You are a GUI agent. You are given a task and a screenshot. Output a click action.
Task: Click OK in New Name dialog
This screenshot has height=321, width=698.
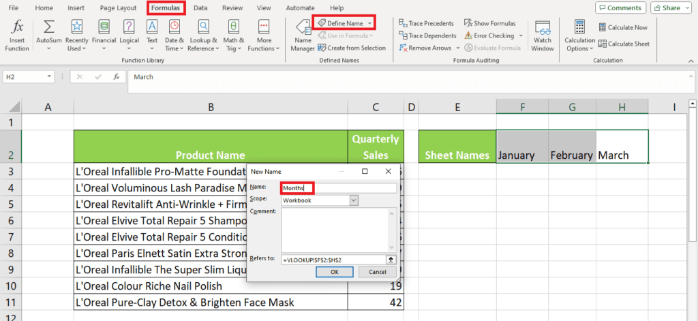[334, 272]
